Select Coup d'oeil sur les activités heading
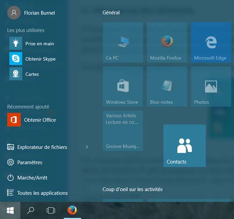234x219 pixels. point(132,189)
